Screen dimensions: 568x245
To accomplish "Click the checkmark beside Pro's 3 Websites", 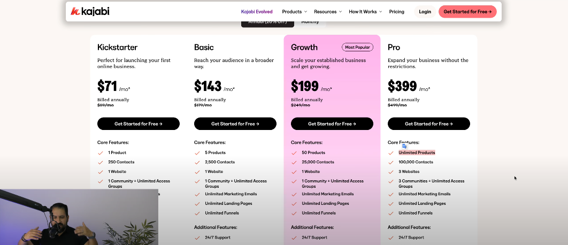I will tap(391, 172).
